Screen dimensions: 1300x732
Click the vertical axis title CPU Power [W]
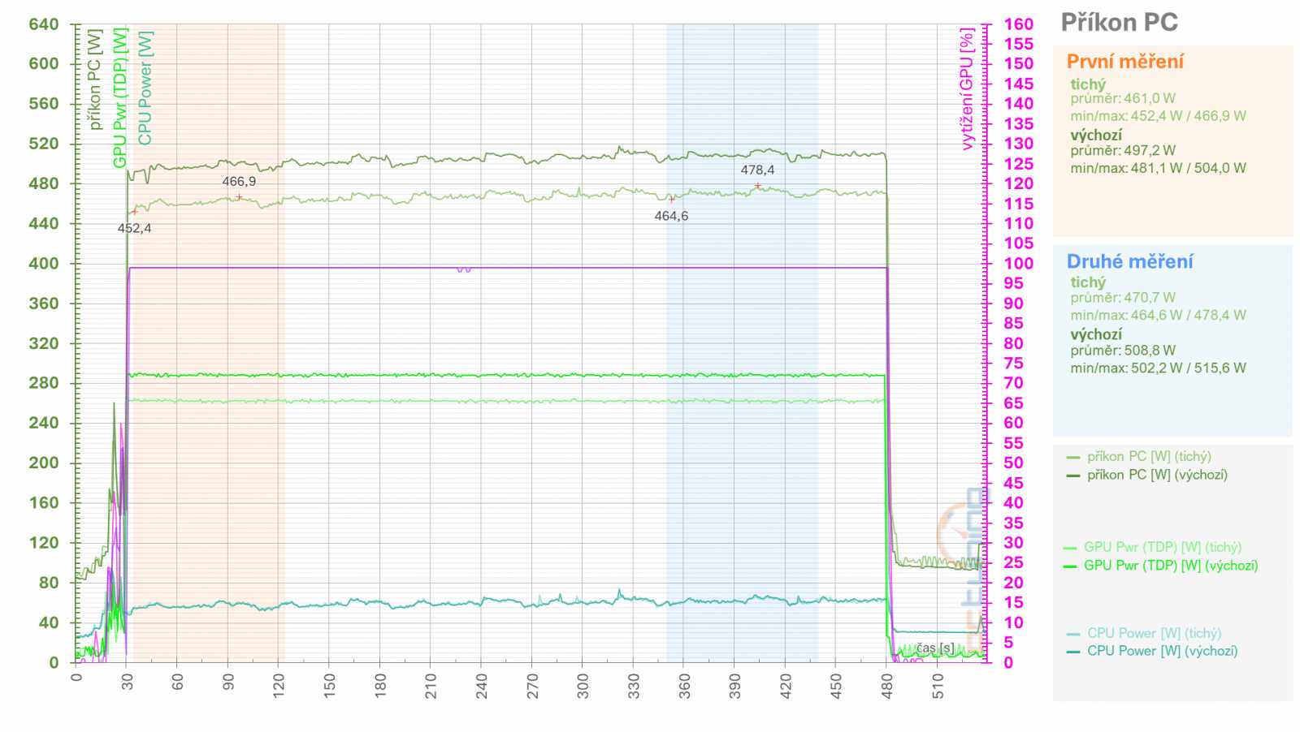[145, 88]
